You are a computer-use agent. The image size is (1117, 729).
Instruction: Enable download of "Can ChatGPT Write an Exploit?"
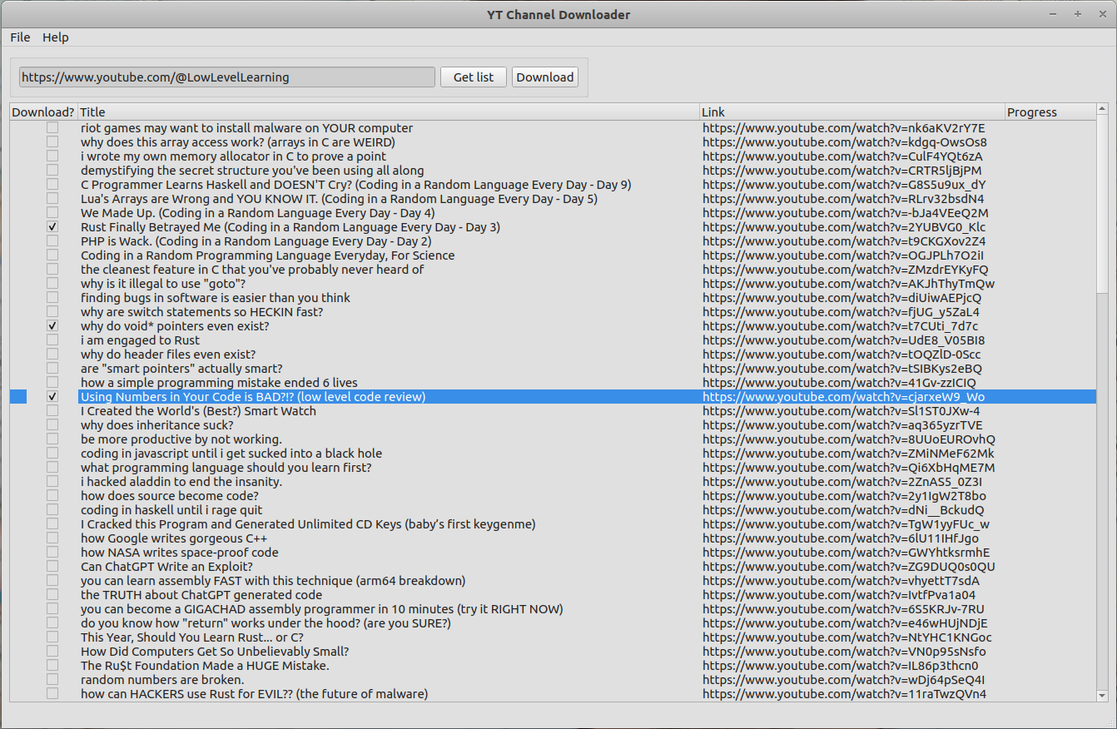click(x=52, y=567)
